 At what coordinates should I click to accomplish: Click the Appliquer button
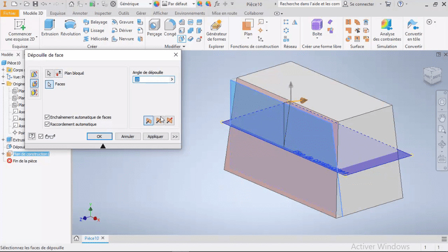point(155,136)
